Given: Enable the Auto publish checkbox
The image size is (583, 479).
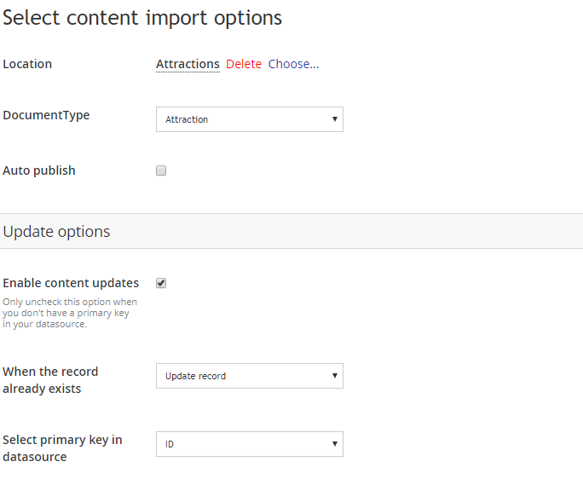Looking at the screenshot, I should pyautogui.click(x=161, y=170).
